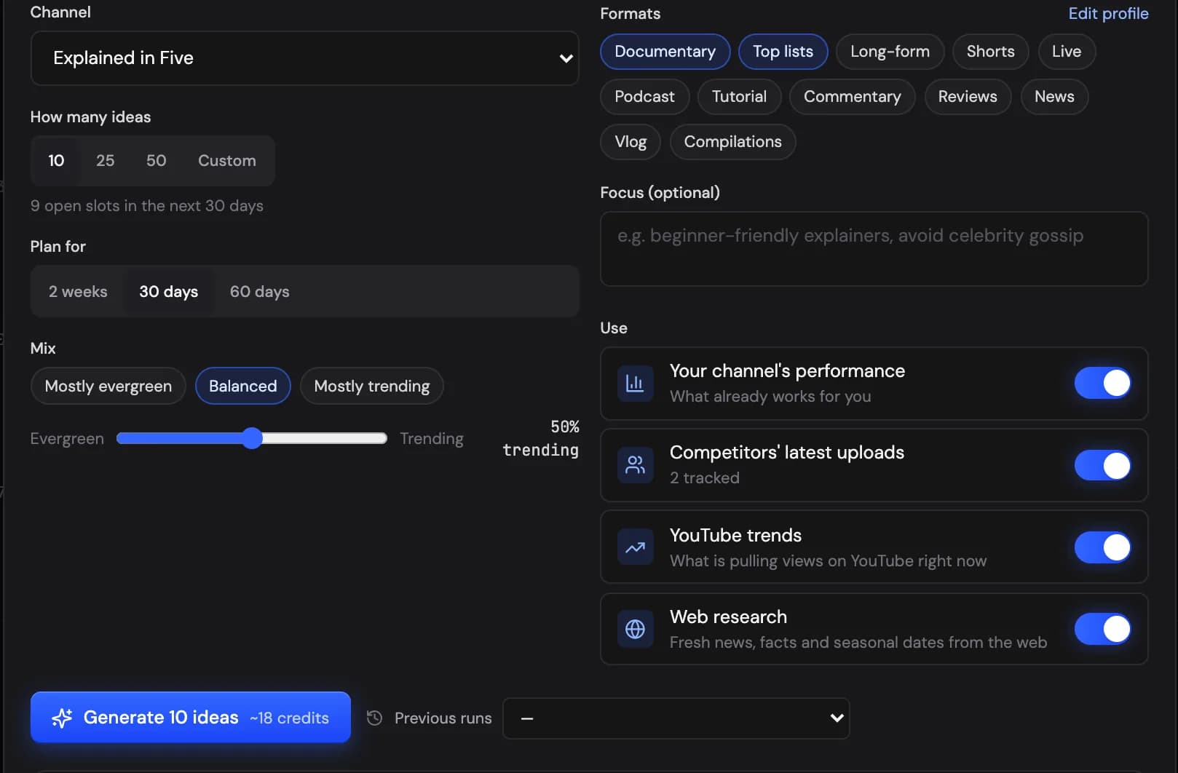Add the Compilations format chip
This screenshot has height=773, width=1178.
[732, 142]
